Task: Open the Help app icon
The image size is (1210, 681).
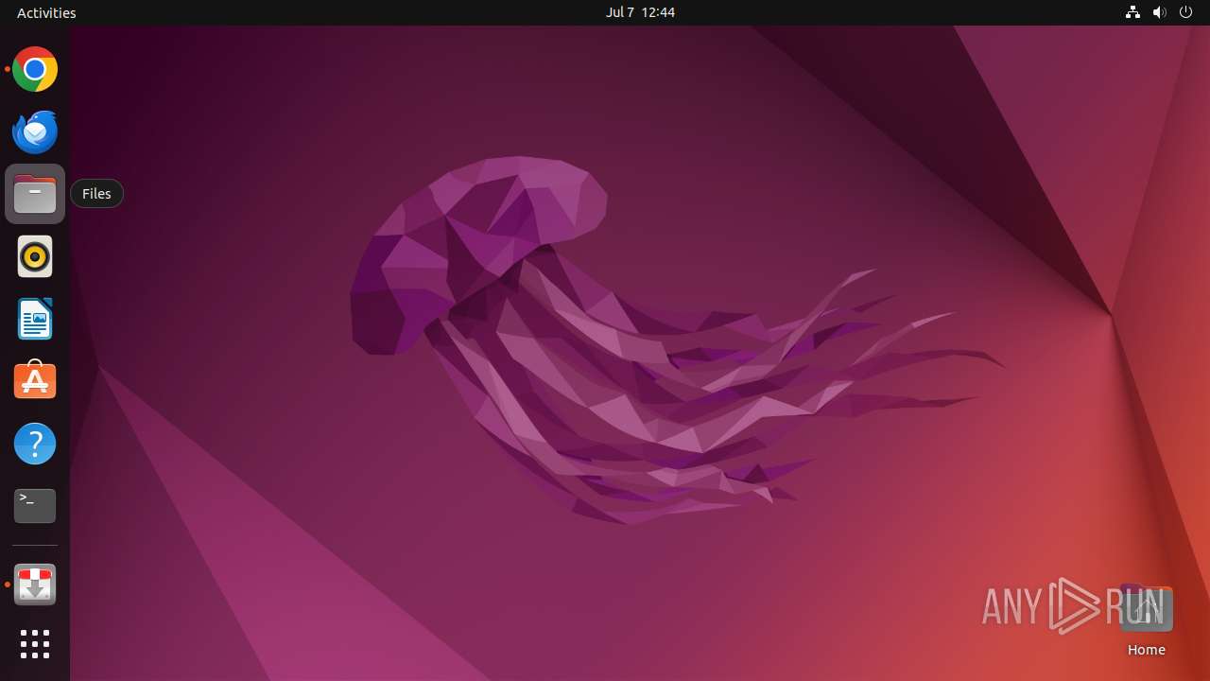Action: point(35,444)
